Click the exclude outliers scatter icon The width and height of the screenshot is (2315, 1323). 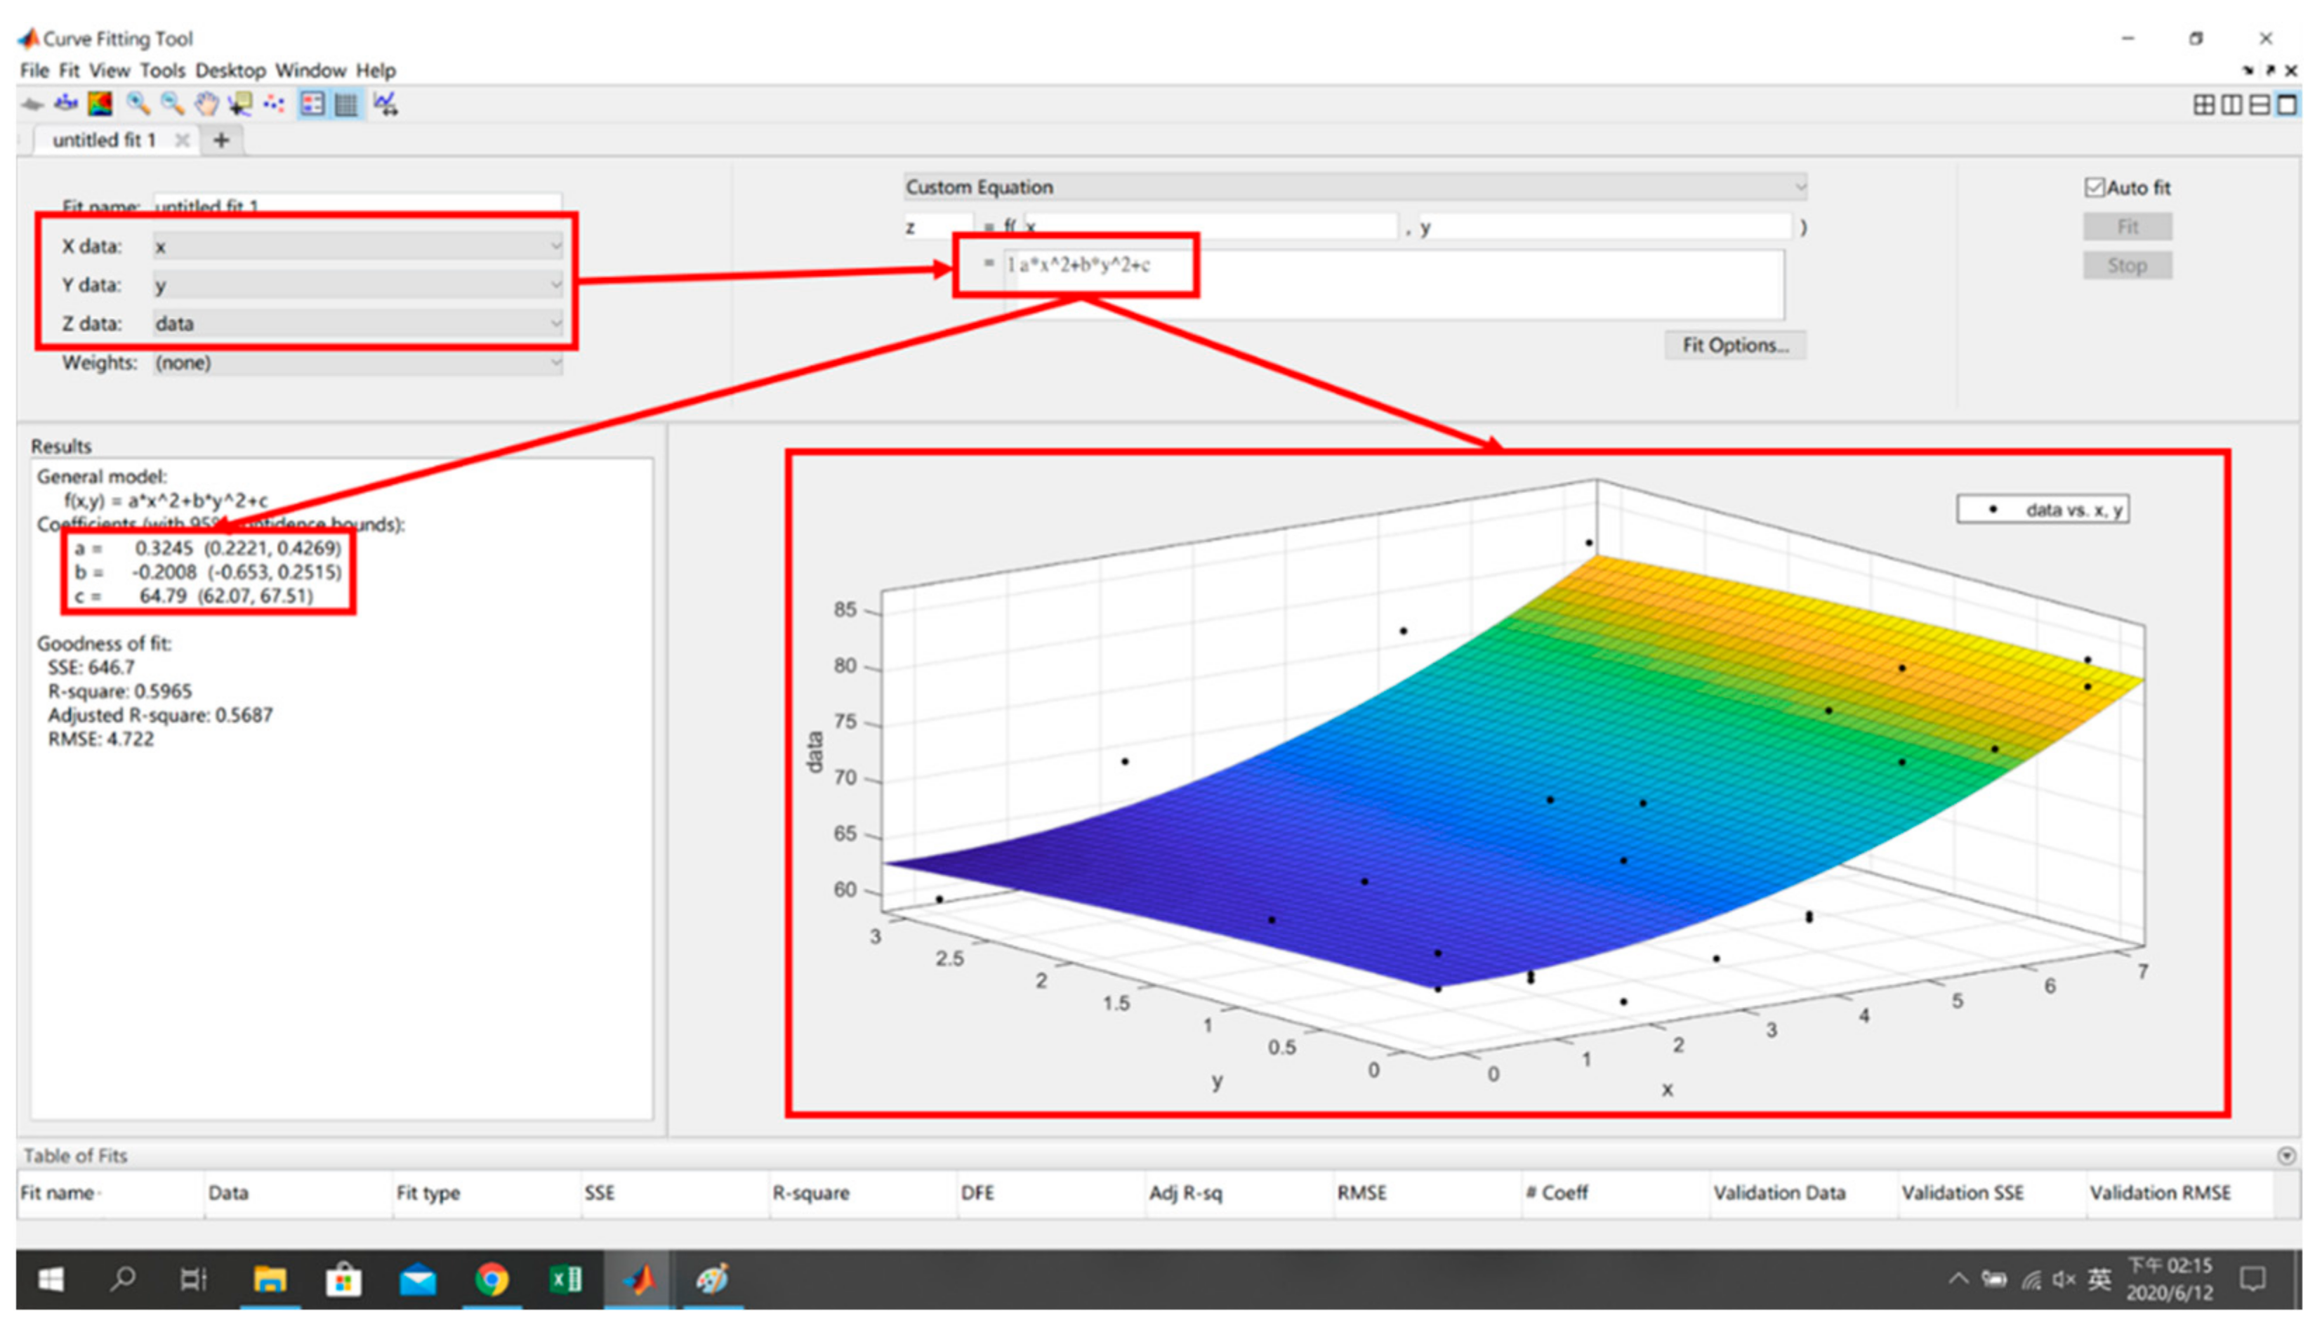click(x=275, y=104)
